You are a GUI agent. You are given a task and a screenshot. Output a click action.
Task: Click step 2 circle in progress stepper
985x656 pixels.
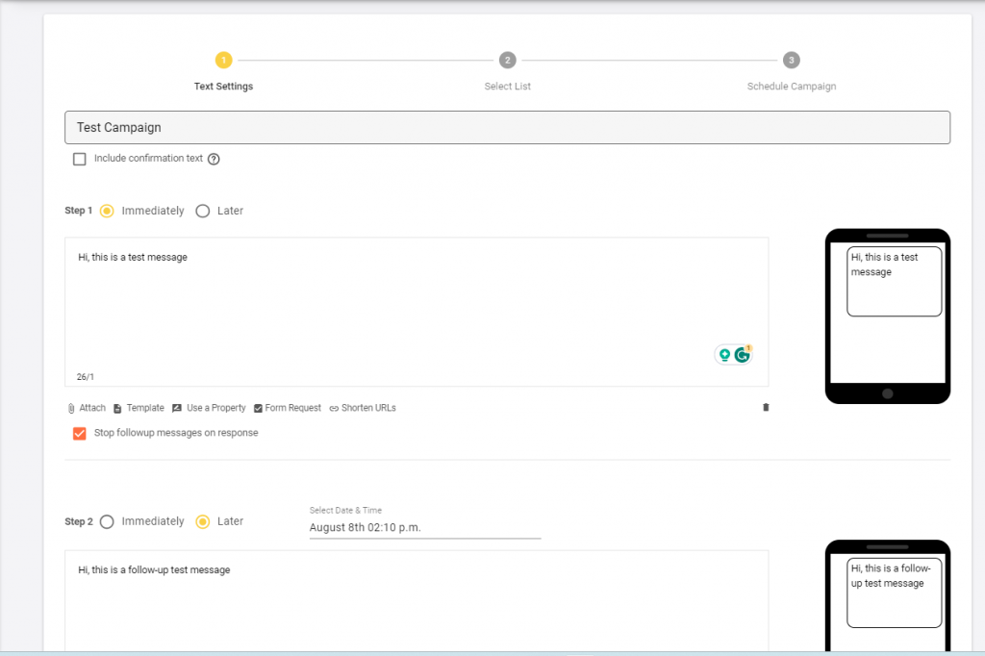(x=508, y=61)
